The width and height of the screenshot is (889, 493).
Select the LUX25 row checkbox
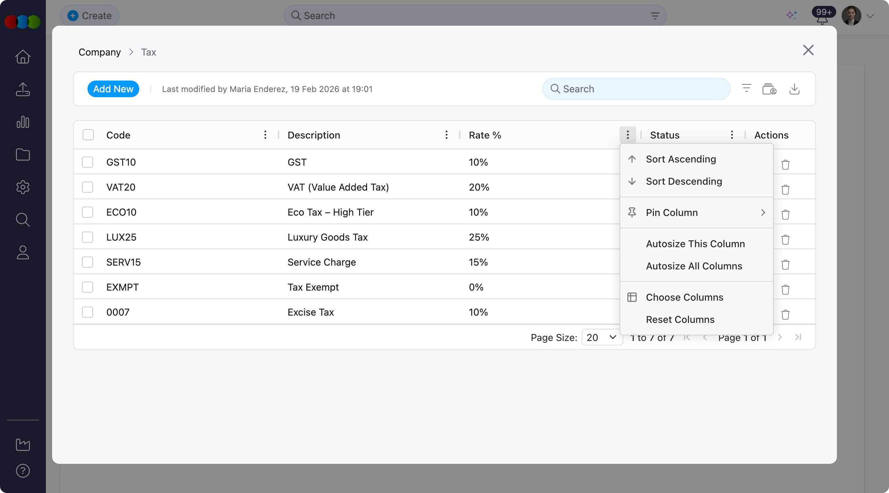[x=88, y=237]
